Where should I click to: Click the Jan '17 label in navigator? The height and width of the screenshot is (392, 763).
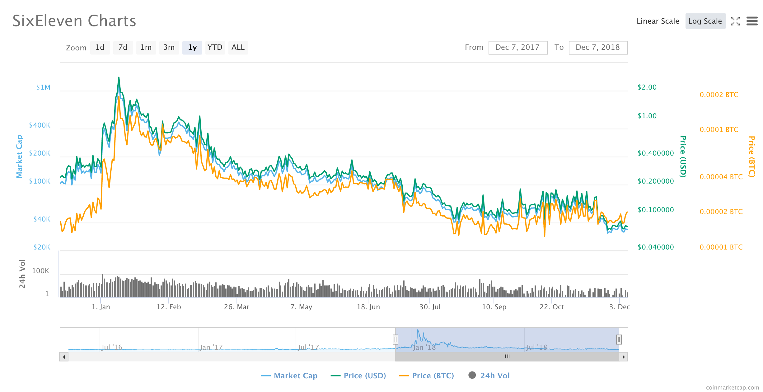[211, 347]
